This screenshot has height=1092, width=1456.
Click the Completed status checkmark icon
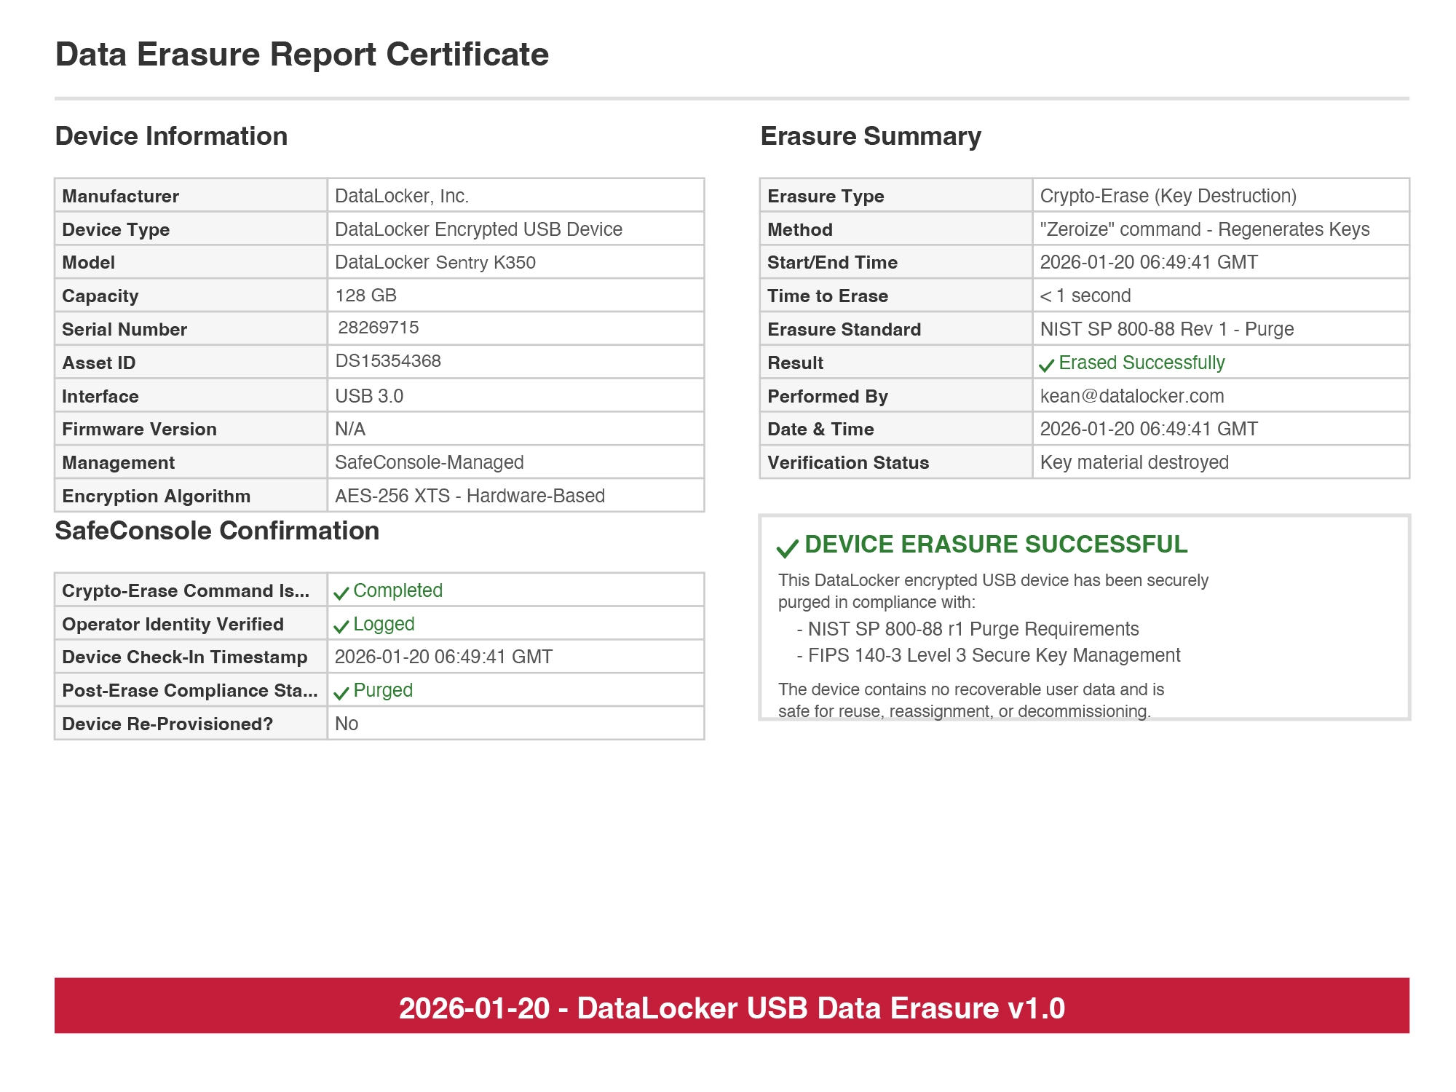coord(341,593)
